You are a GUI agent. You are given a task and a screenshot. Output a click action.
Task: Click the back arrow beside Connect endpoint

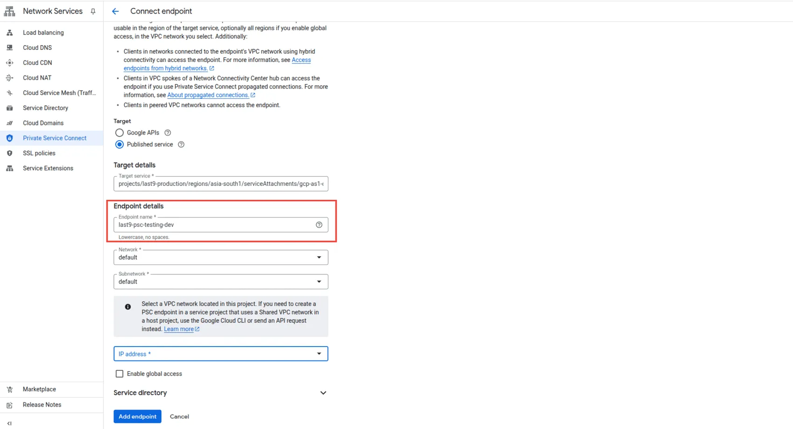115,11
